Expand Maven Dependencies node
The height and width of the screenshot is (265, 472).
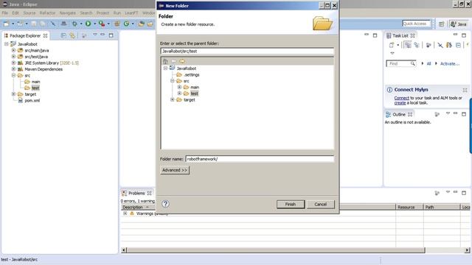[x=13, y=69]
